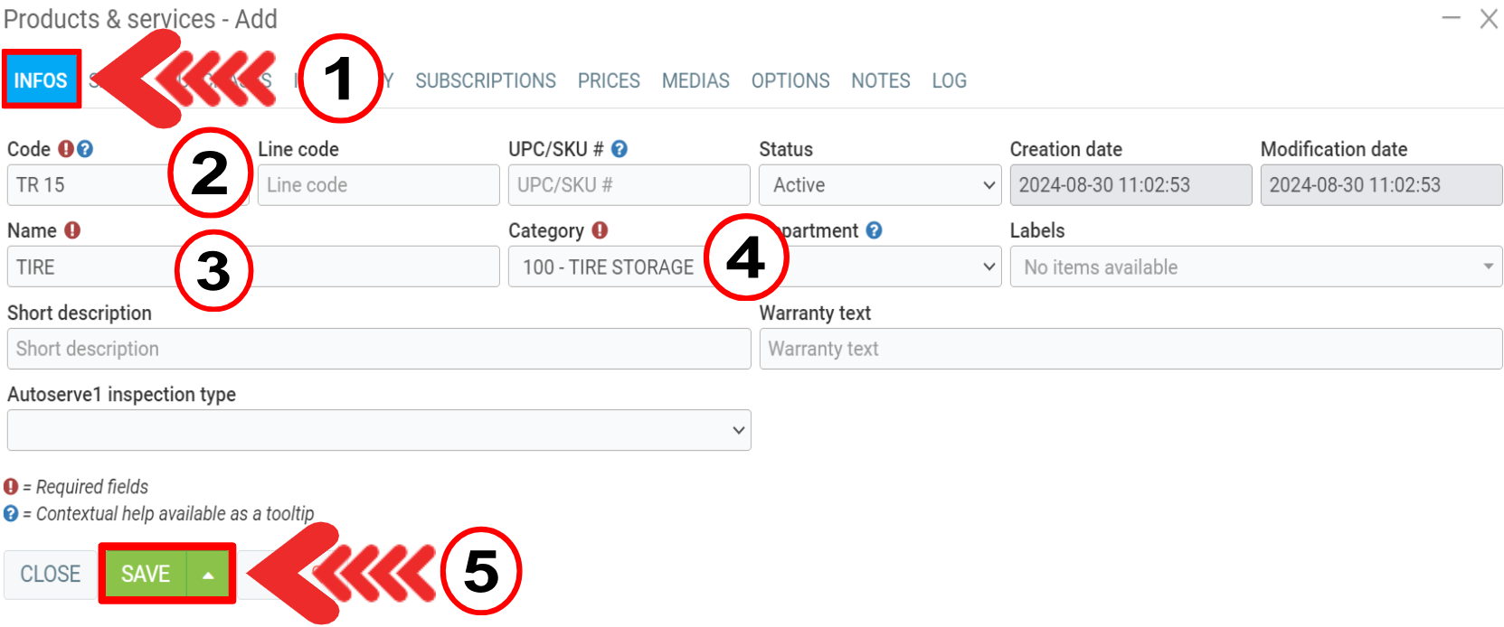
Task: Open the Autoserve1 inspection type dropdown
Action: 379,430
